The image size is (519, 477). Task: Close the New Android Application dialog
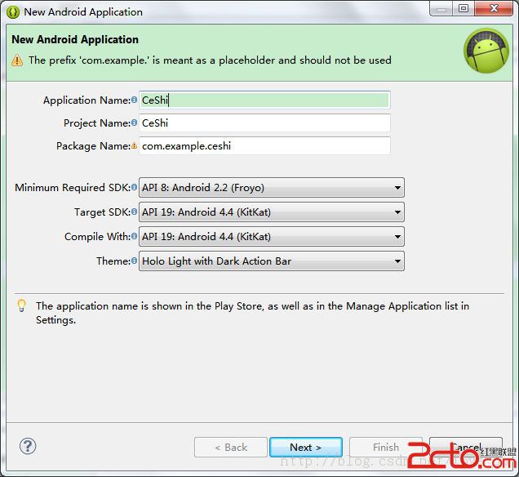point(494,9)
